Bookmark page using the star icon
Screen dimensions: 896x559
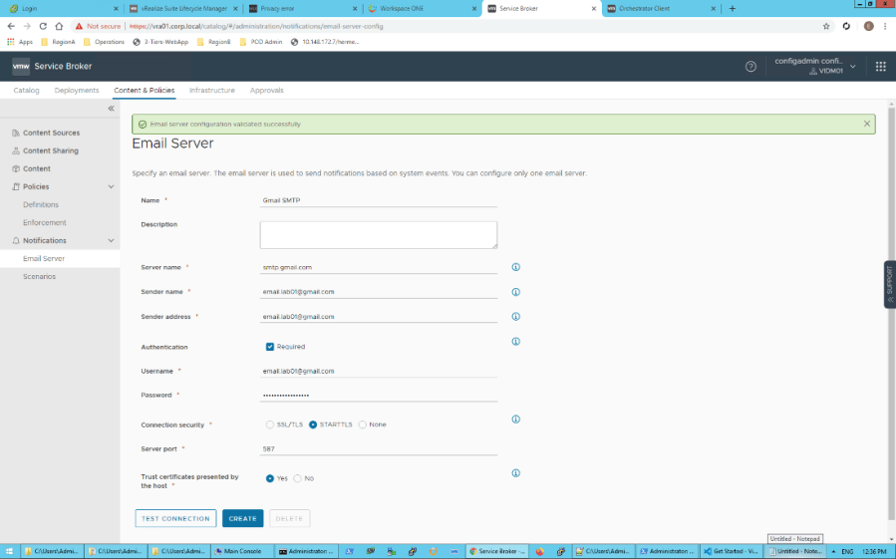(x=826, y=26)
